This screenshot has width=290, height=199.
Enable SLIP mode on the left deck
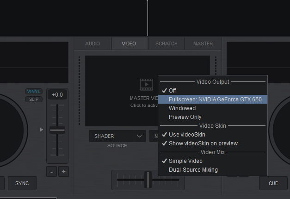pos(34,99)
